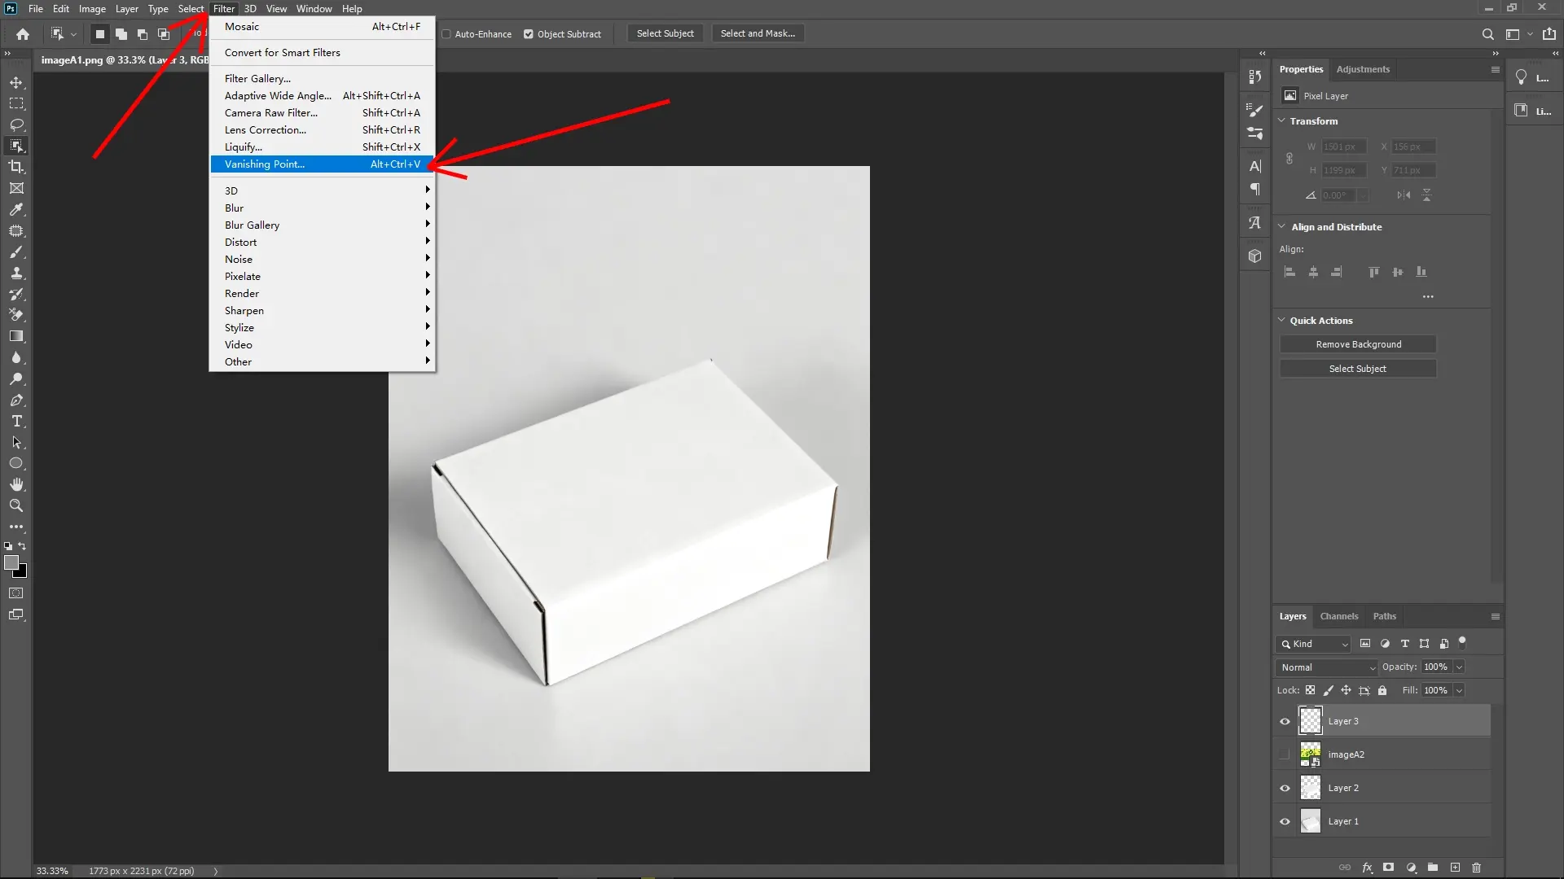Open the Image menu
The width and height of the screenshot is (1564, 879).
91,8
